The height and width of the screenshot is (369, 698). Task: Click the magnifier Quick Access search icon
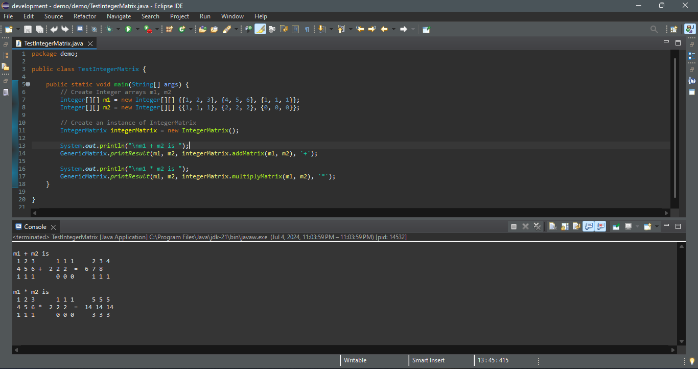point(654,29)
